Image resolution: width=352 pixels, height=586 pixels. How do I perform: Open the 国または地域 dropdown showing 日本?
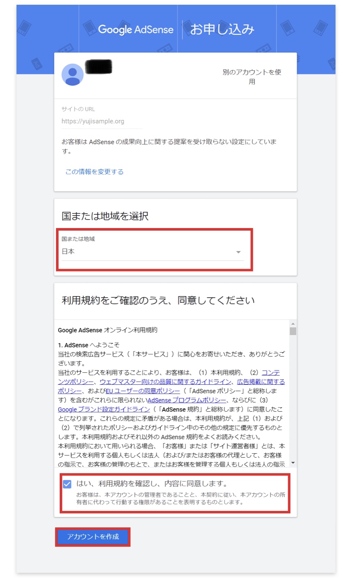(153, 251)
